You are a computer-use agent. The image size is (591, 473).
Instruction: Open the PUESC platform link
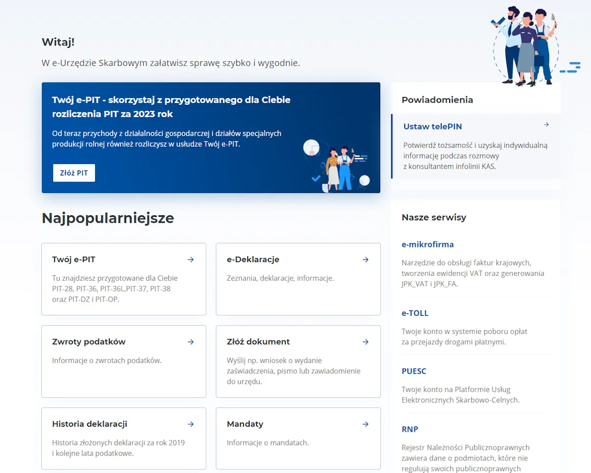point(414,372)
